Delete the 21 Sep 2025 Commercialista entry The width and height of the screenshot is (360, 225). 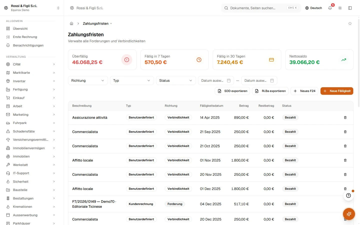[x=345, y=132]
